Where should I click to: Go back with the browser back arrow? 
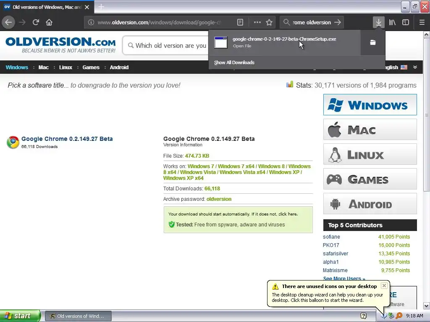coord(8,22)
